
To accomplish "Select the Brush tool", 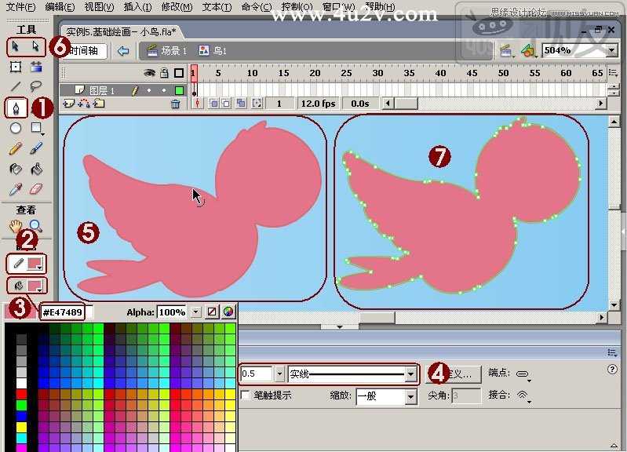I will pos(36,149).
